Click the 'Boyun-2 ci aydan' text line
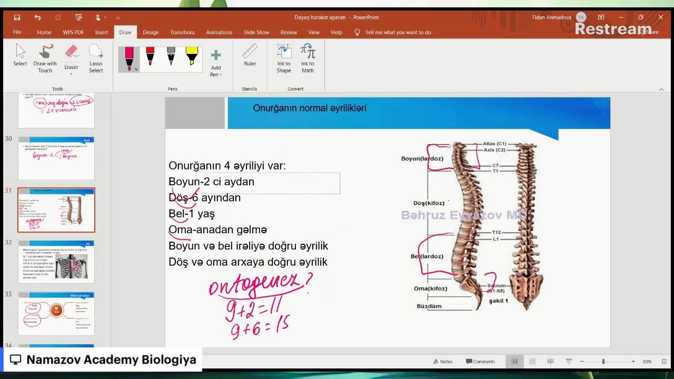674x379 pixels. 211,182
